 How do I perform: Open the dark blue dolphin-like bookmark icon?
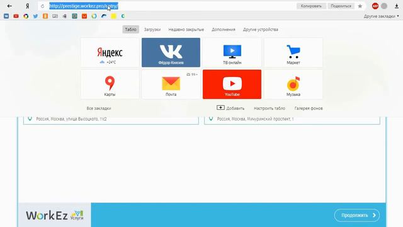tap(104, 16)
